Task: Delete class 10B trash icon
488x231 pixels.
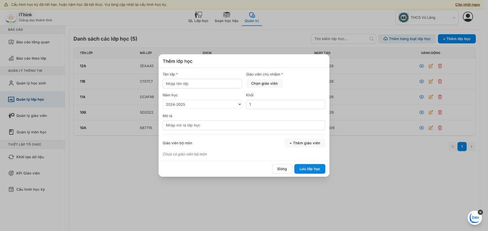Action: coord(440,112)
